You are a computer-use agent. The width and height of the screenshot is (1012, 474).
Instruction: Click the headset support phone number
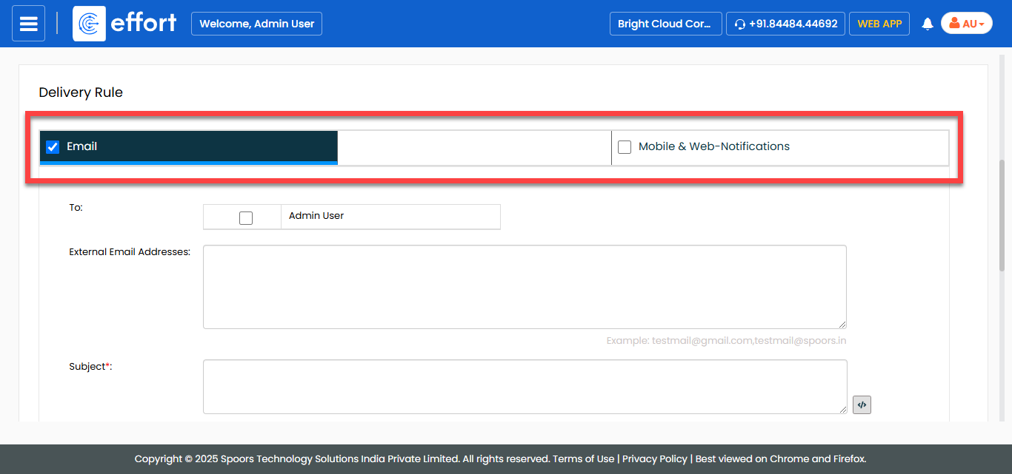click(x=785, y=24)
